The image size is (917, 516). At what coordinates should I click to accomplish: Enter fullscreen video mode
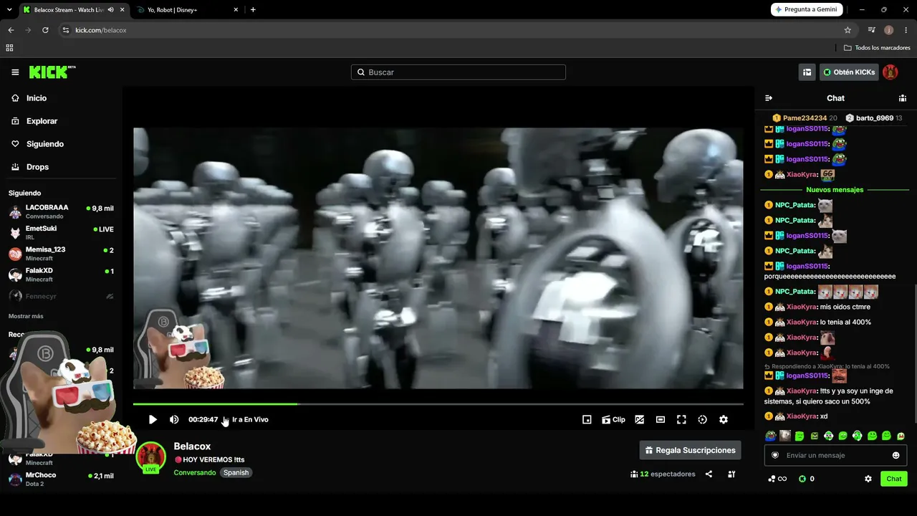(x=681, y=420)
